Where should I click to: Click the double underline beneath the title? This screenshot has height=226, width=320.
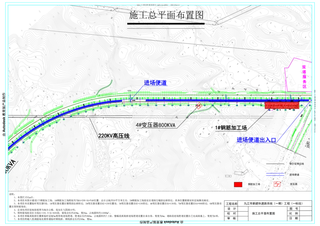click(x=166, y=25)
